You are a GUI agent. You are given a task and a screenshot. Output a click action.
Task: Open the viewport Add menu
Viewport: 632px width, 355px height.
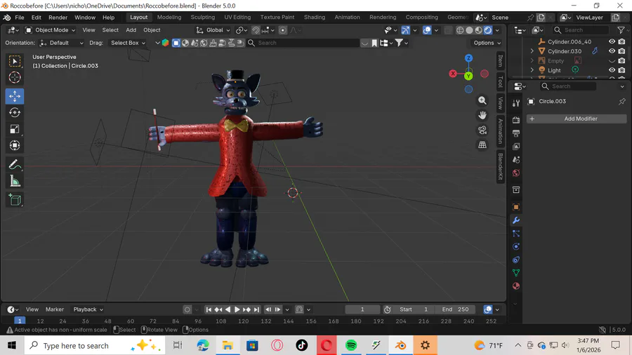pos(131,30)
